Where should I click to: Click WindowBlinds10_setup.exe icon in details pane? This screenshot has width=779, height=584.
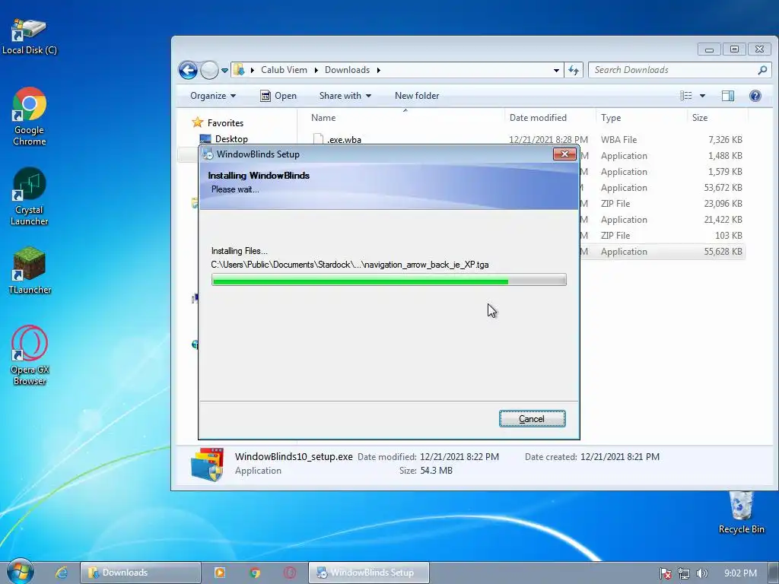(x=207, y=465)
